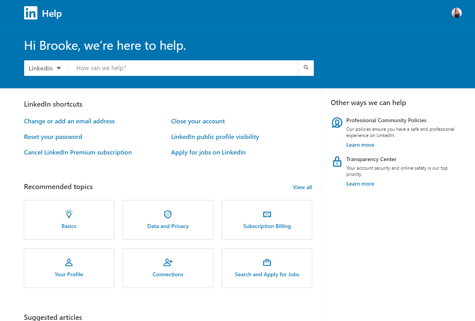Select the Basics lightbulb icon

click(69, 214)
